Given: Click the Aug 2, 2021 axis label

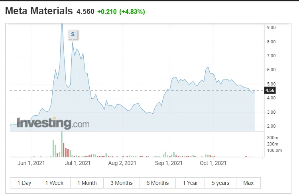Looking at the screenshot, I should 122,163.
